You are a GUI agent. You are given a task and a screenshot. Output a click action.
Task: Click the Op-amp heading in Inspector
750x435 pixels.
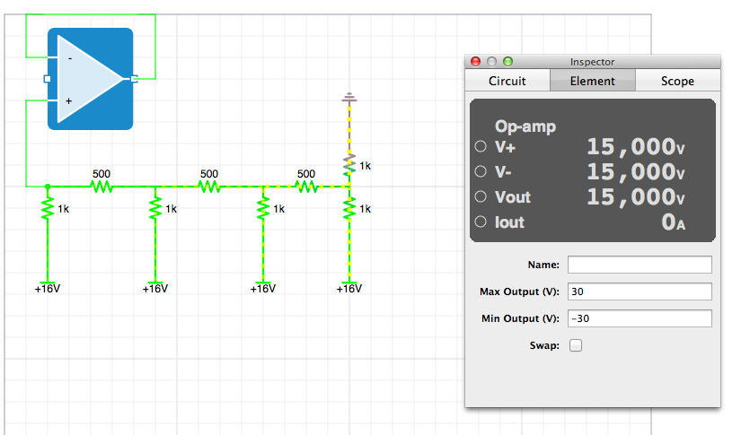pyautogui.click(x=525, y=126)
